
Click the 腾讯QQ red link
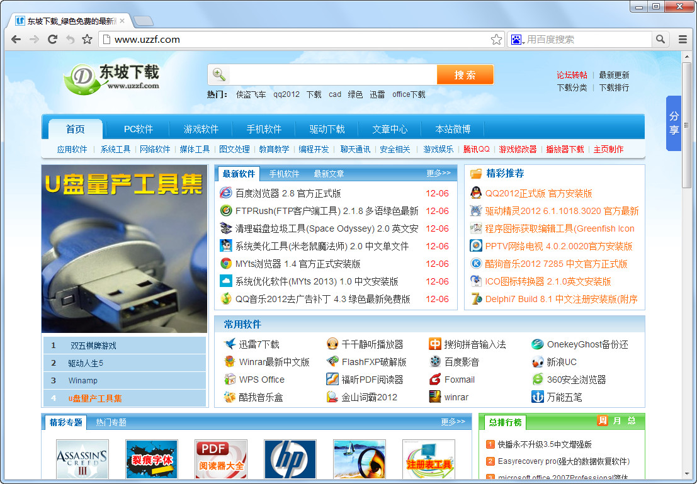476,149
